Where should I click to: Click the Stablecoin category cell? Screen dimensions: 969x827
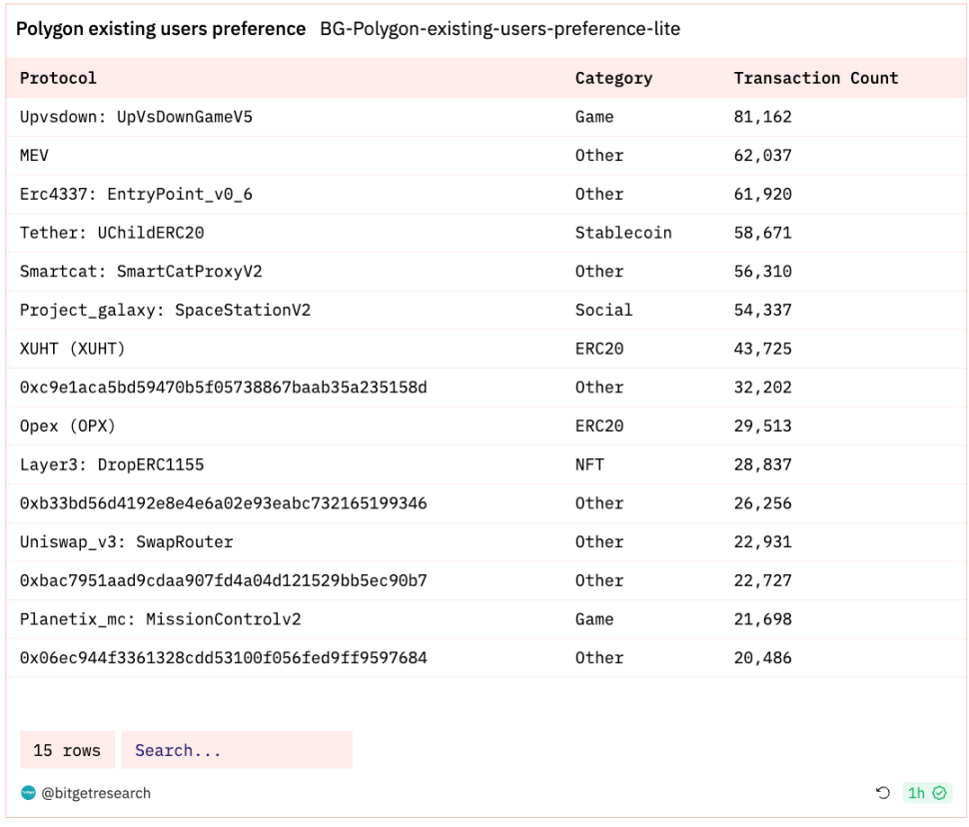tap(623, 233)
